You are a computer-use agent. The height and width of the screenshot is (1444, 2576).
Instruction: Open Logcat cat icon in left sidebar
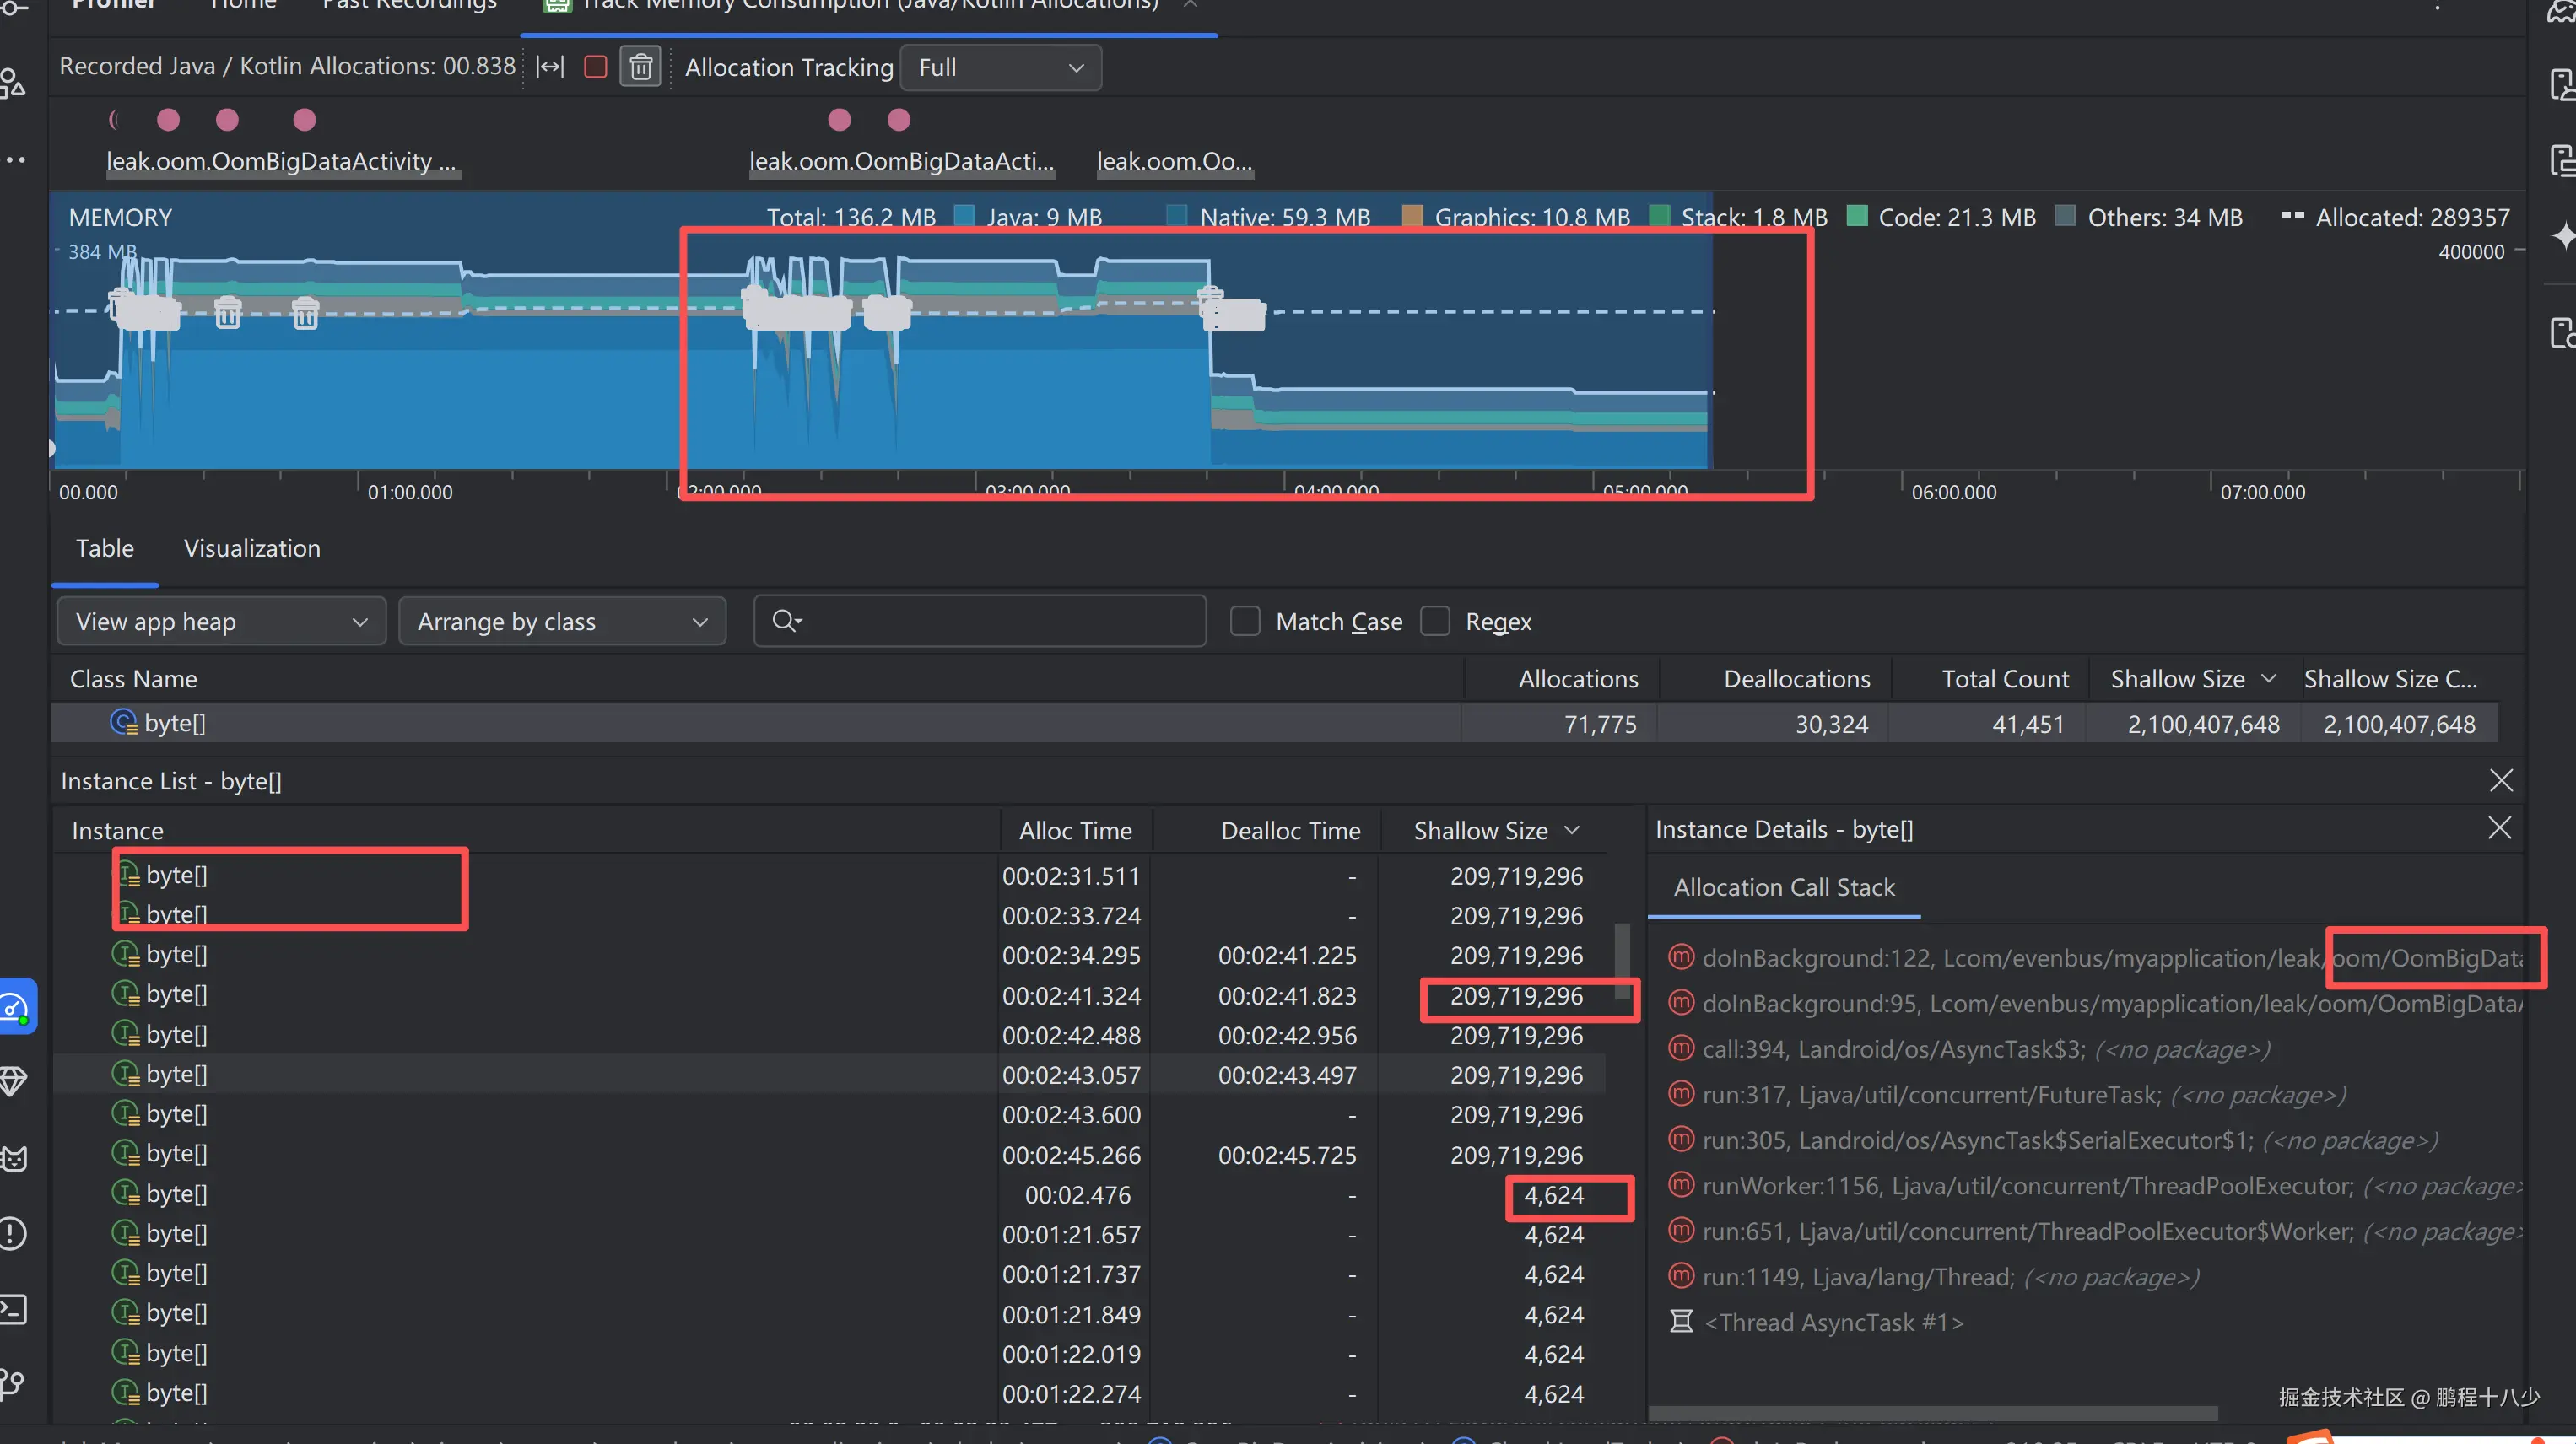tap(14, 1157)
